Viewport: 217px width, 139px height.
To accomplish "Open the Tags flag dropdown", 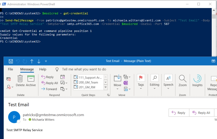I will [x=141, y=81].
